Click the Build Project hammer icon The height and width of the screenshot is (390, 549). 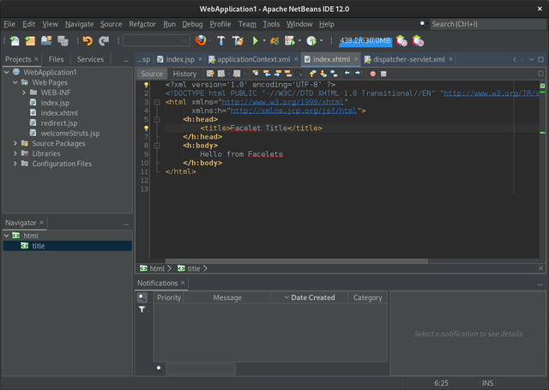click(221, 40)
